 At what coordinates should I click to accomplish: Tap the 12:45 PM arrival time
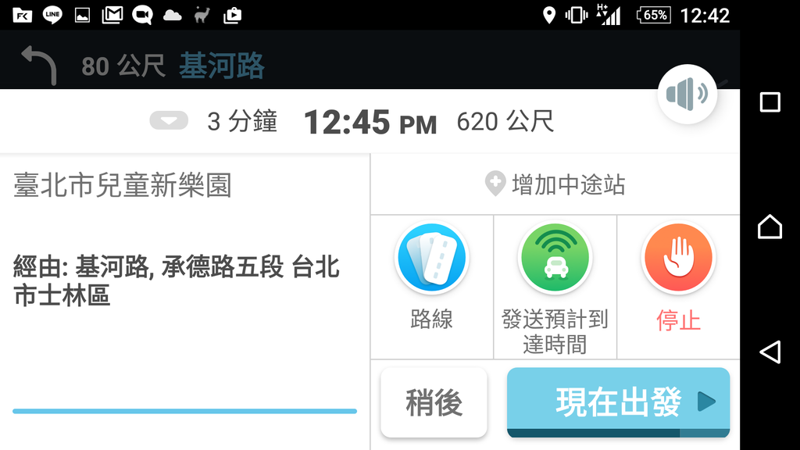pos(370,123)
